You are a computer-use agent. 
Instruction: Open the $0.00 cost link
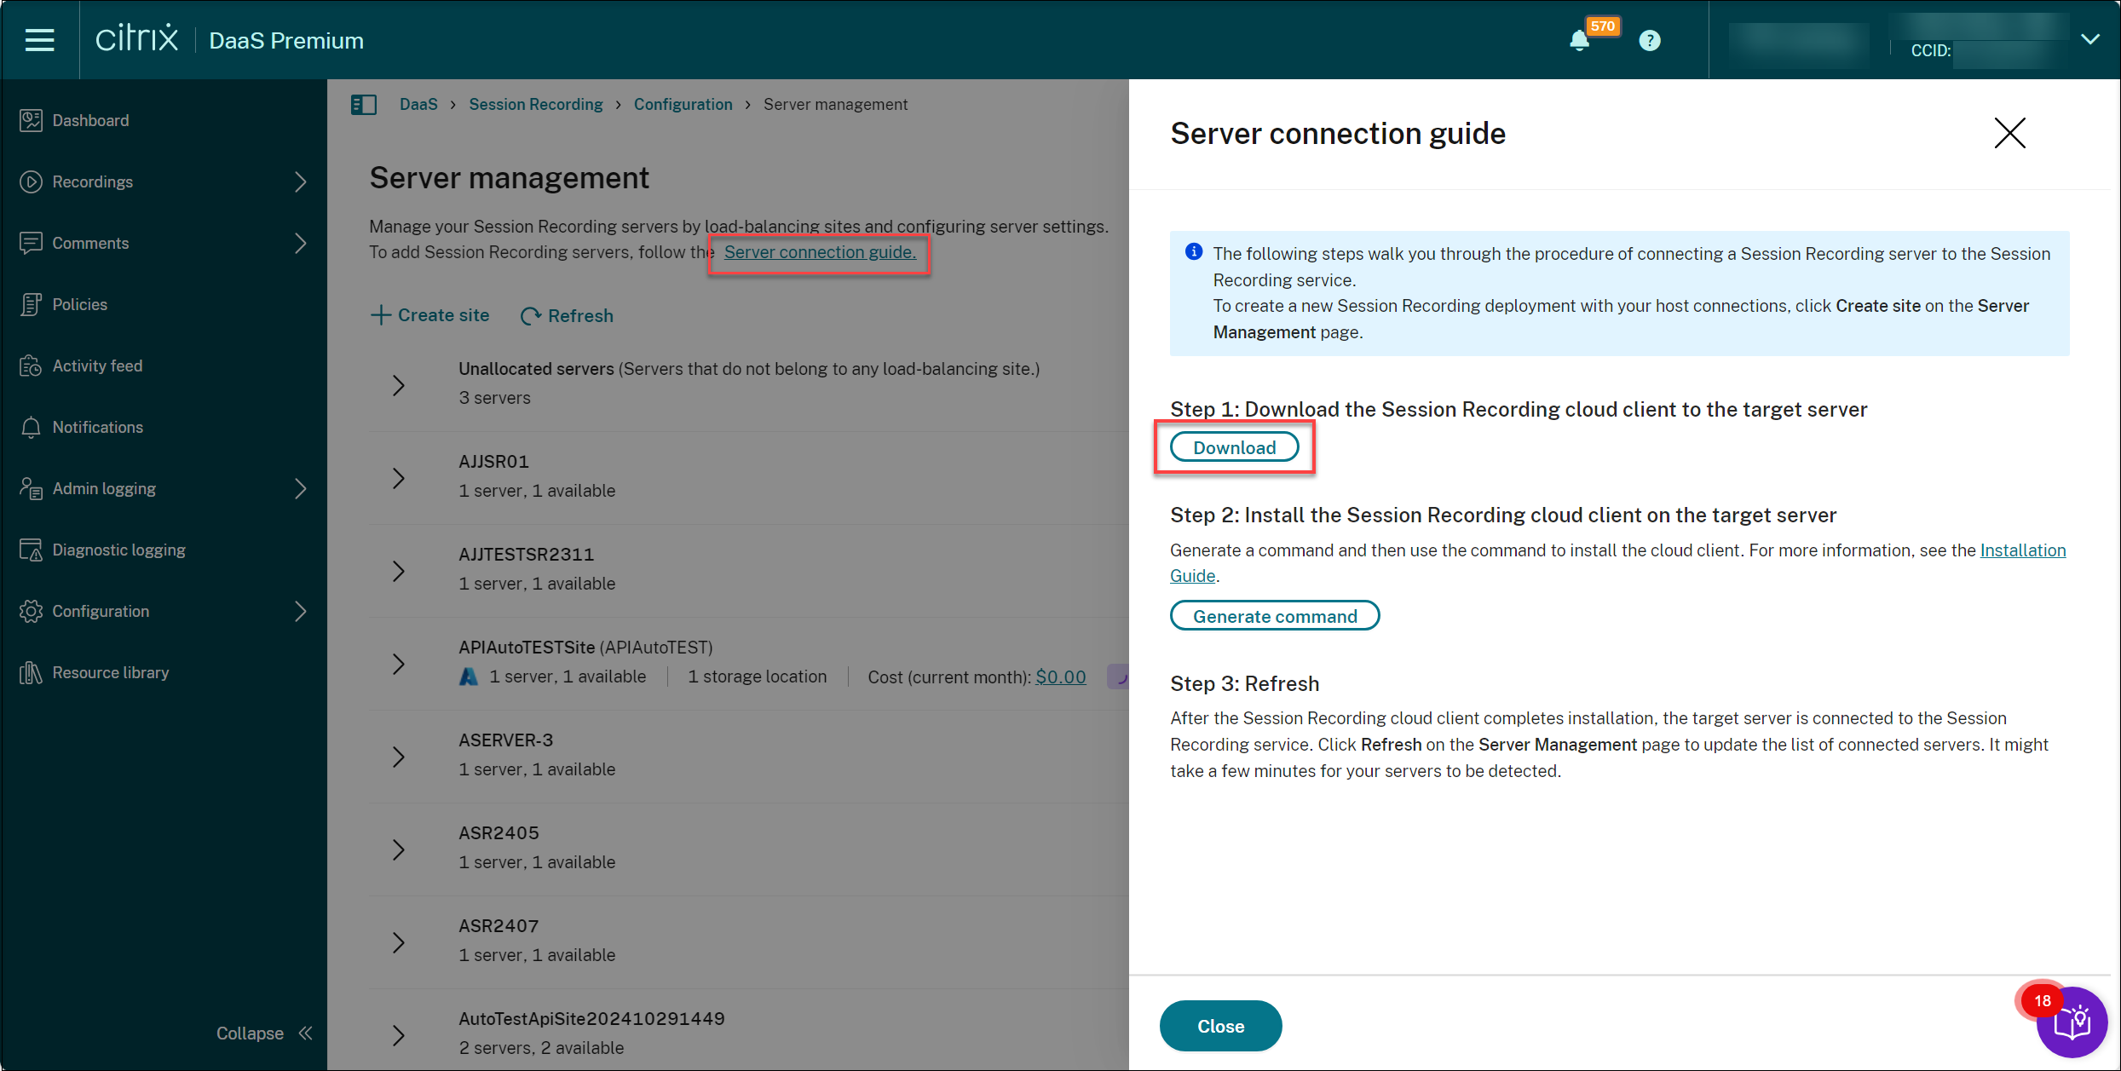coord(1060,677)
